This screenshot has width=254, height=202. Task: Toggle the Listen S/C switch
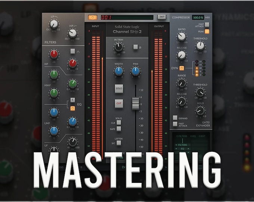(119, 143)
